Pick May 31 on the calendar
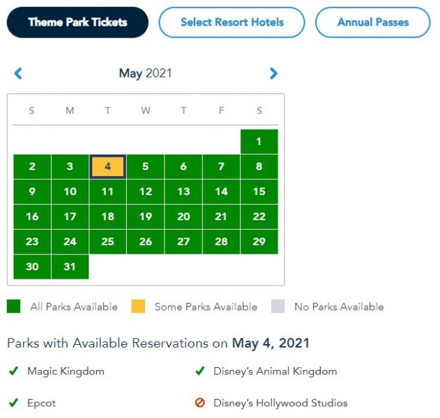This screenshot has width=440, height=418. tap(70, 267)
